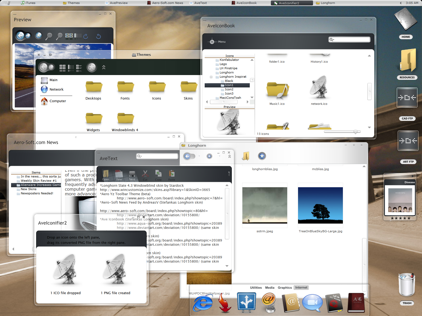Image resolution: width=422 pixels, height=316 pixels.
Task: Click Copy in AveText toolbar
Action: pyautogui.click(x=158, y=175)
